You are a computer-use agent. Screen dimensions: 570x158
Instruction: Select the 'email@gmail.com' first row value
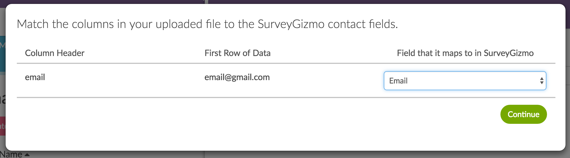[x=237, y=77]
